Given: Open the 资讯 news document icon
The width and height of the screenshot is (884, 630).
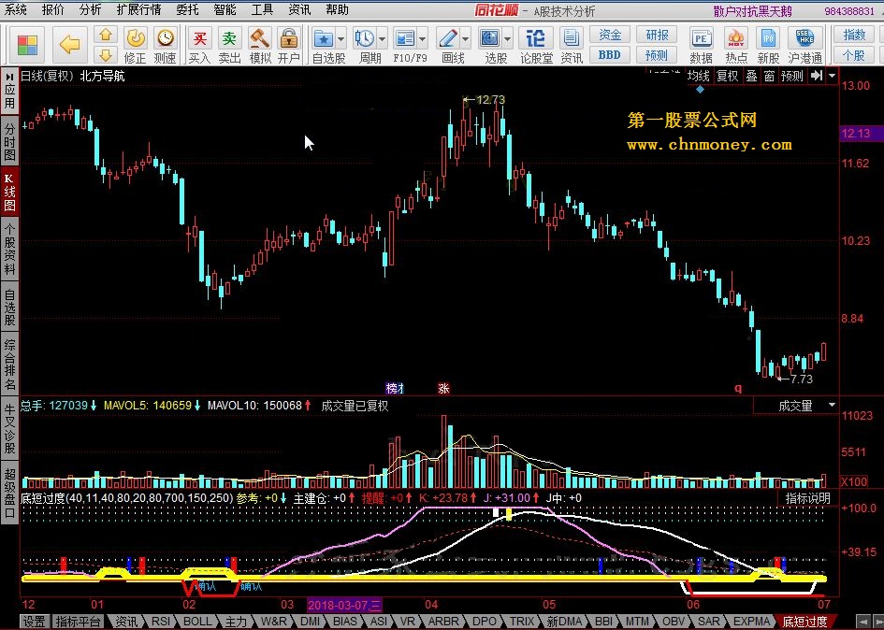Looking at the screenshot, I should pyautogui.click(x=572, y=46).
